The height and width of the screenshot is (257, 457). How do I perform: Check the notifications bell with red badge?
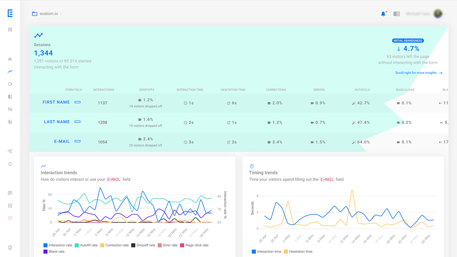pos(383,13)
